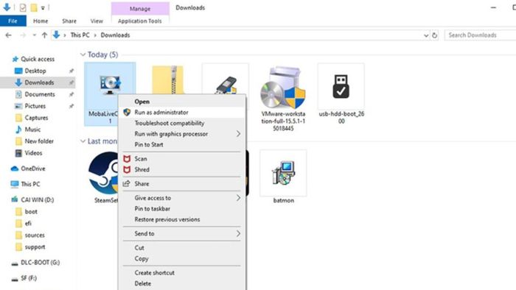Collapse the Today (5) group

pyautogui.click(x=83, y=54)
